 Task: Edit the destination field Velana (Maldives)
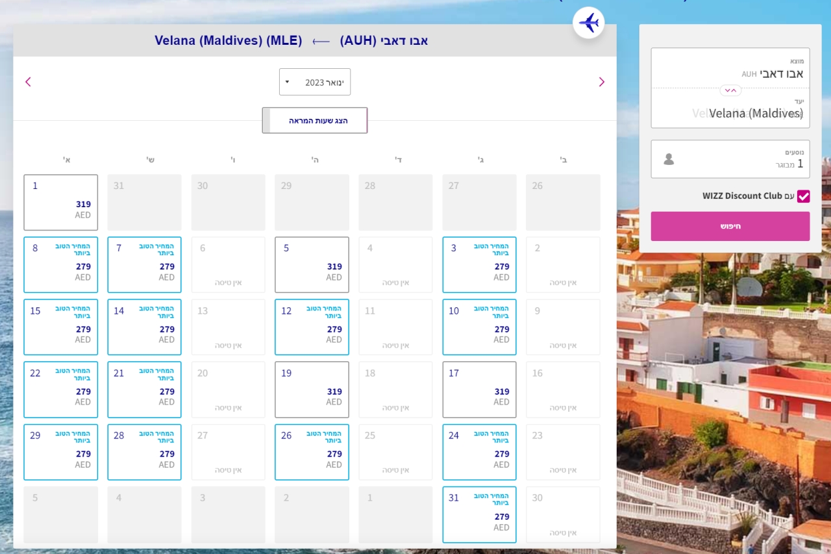(730, 108)
